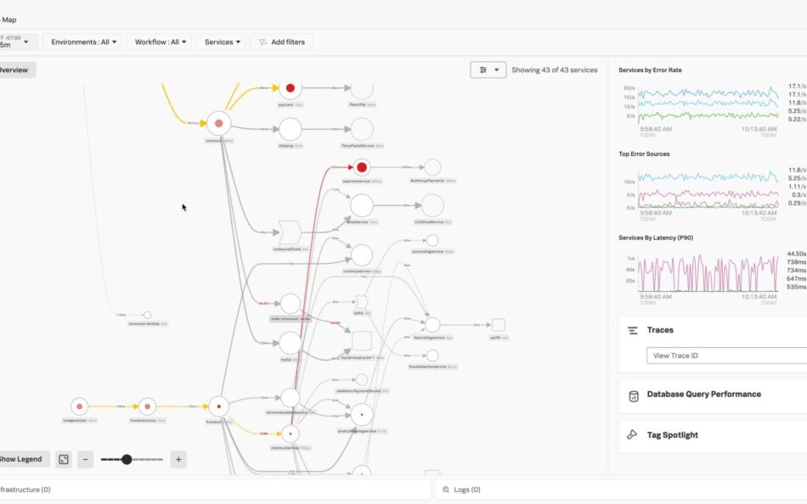
Task: Expand the Environments: All dropdown
Action: pyautogui.click(x=82, y=42)
